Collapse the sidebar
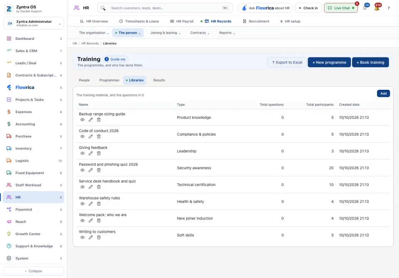The width and height of the screenshot is (399, 278). coord(34,271)
